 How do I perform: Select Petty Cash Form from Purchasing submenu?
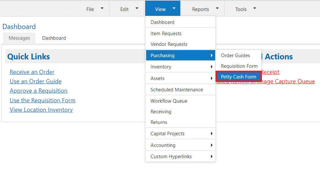pos(238,77)
